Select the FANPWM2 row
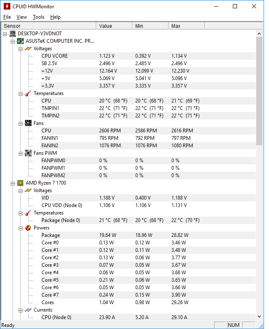The image size is (269, 329). pyautogui.click(x=148, y=175)
